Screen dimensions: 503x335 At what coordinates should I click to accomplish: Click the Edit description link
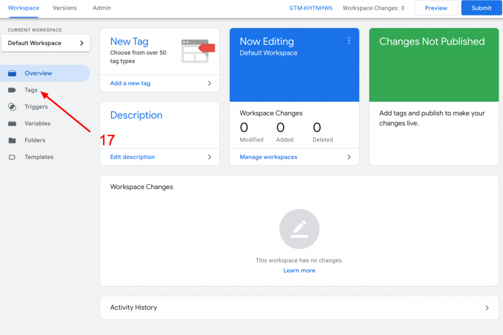coord(133,157)
